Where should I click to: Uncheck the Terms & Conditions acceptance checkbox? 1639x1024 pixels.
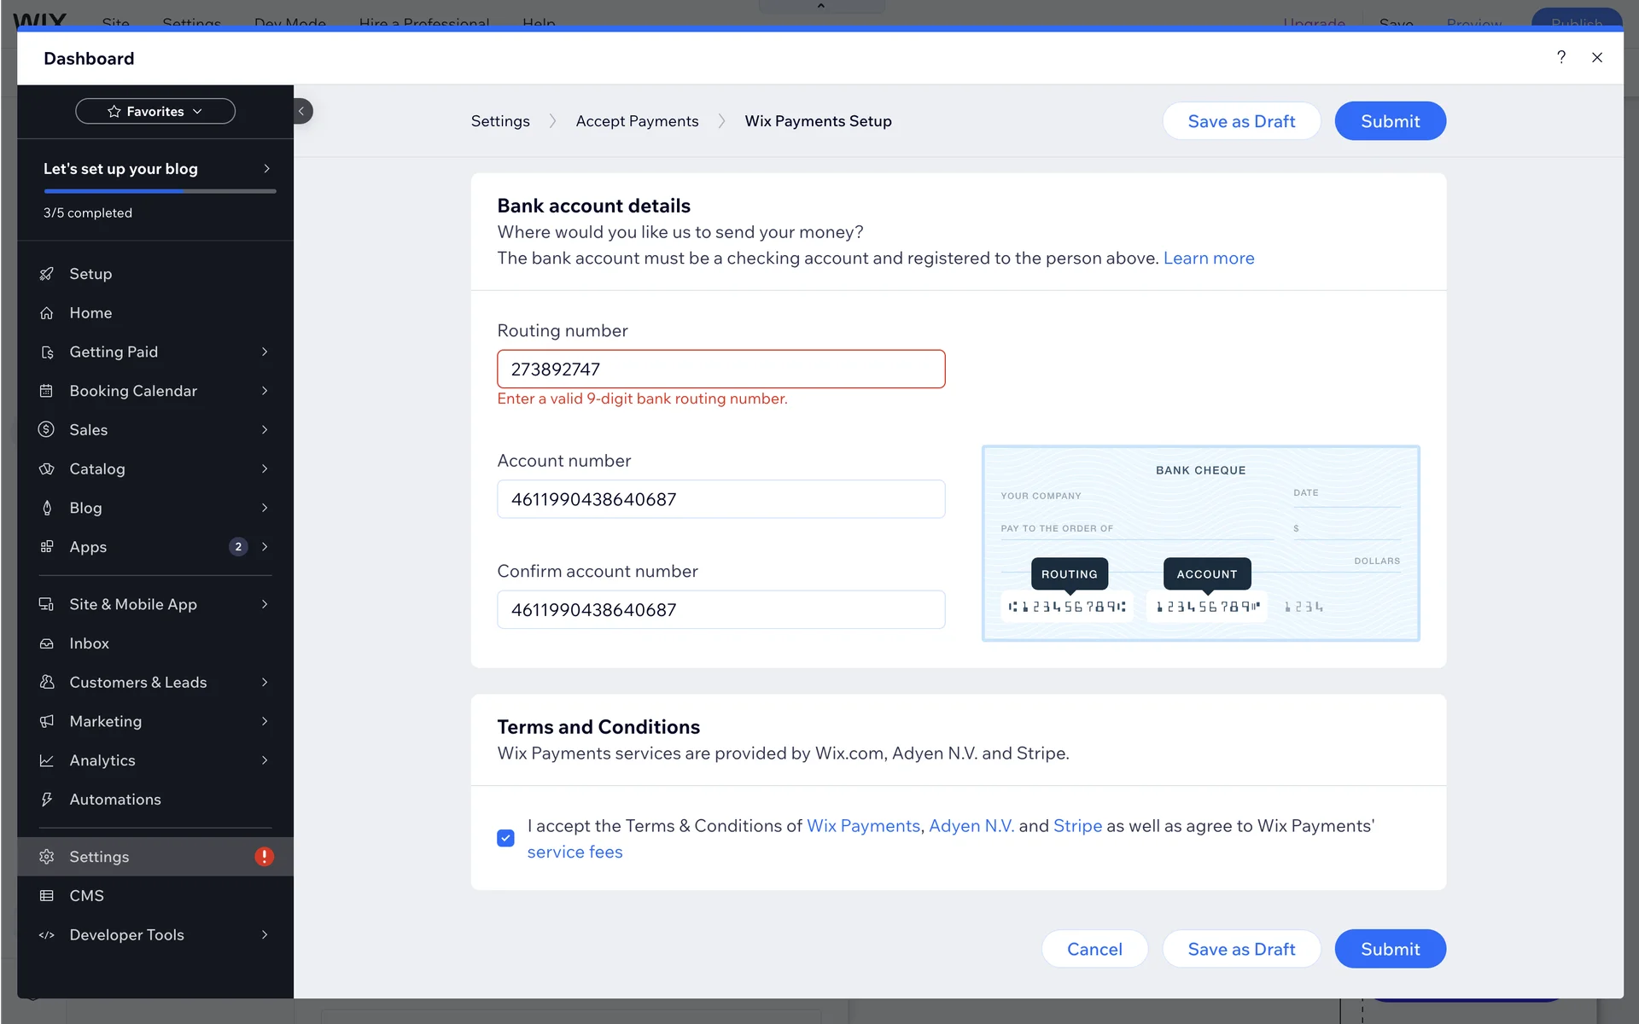click(505, 838)
